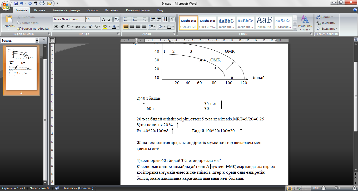Click the yellow text highlight color button
This screenshot has height=191, width=358.
click(105, 27)
